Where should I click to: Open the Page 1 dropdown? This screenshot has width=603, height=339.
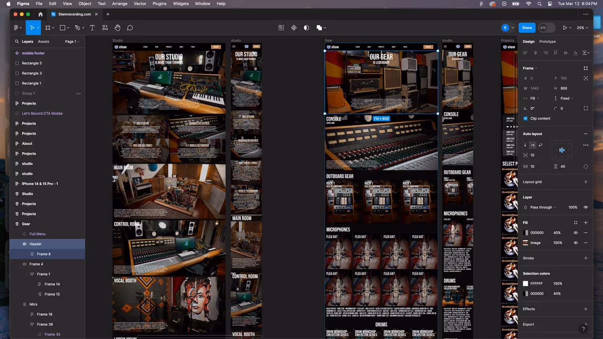point(72,42)
